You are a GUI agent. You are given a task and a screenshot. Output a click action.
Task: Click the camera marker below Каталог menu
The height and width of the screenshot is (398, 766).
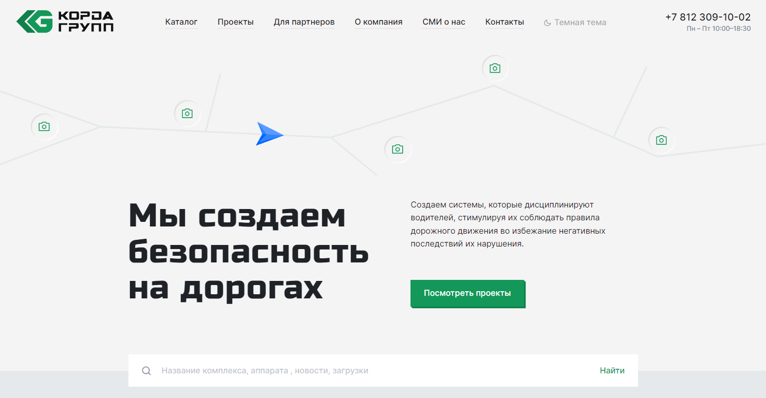187,113
